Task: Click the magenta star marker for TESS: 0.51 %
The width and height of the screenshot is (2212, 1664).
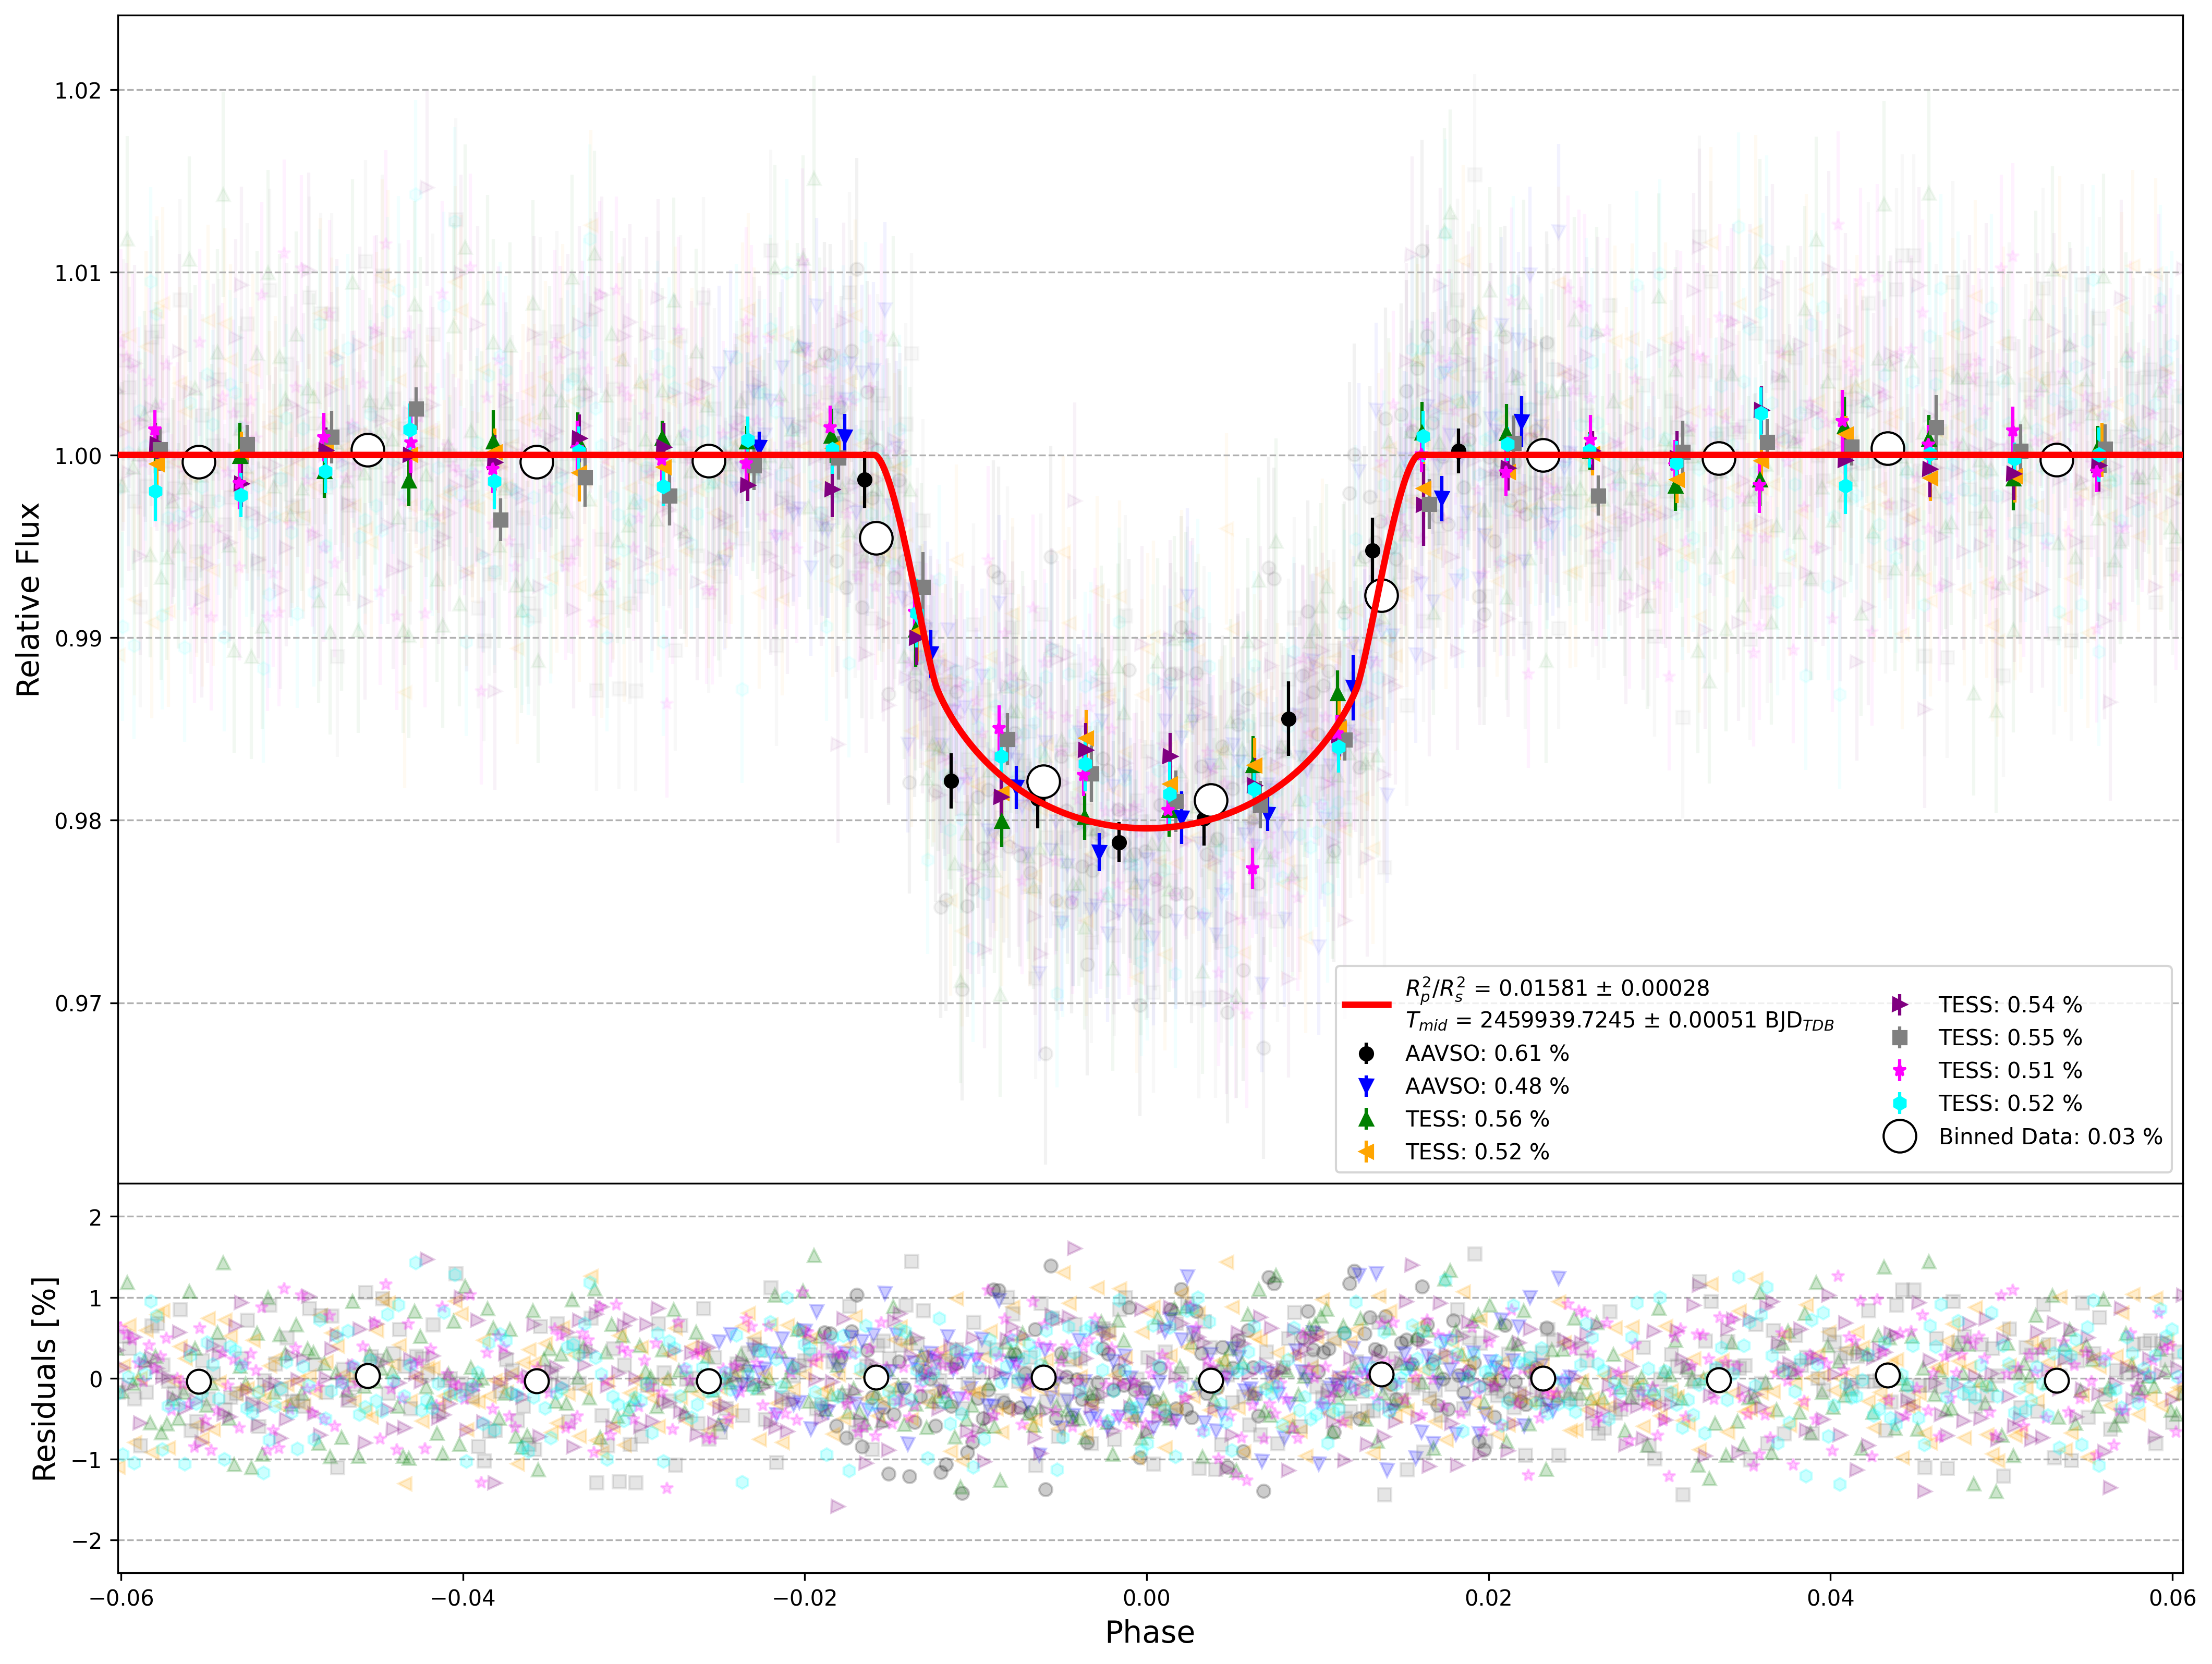Action: point(1899,1071)
